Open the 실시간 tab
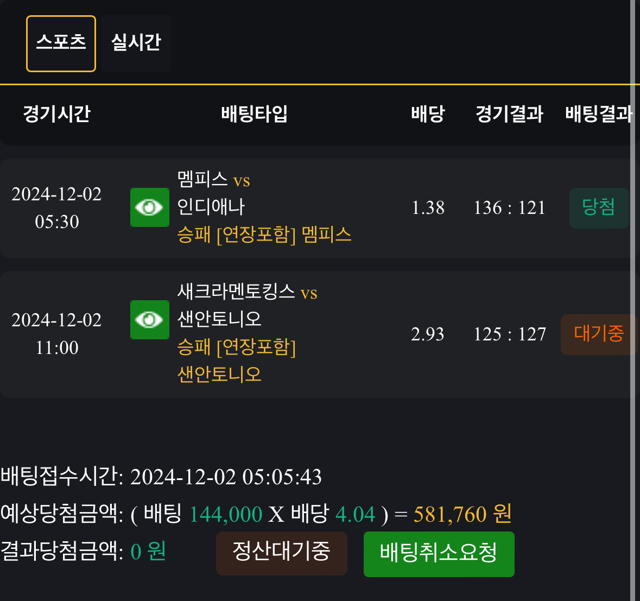The width and height of the screenshot is (640, 601). (x=136, y=43)
